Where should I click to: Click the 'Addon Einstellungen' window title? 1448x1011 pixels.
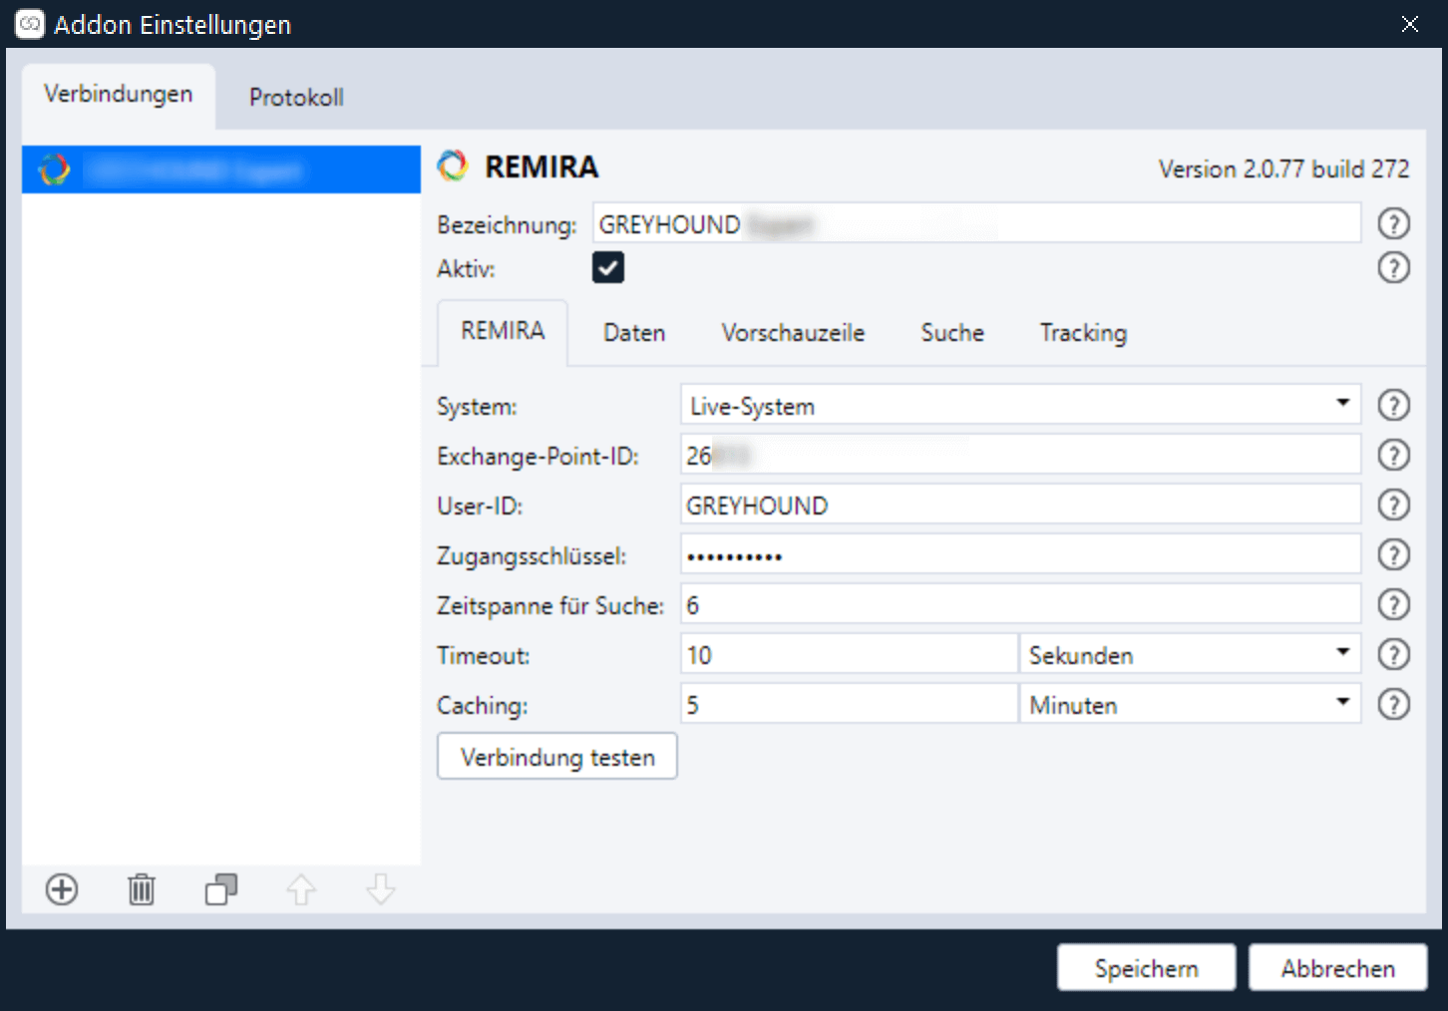(x=173, y=25)
